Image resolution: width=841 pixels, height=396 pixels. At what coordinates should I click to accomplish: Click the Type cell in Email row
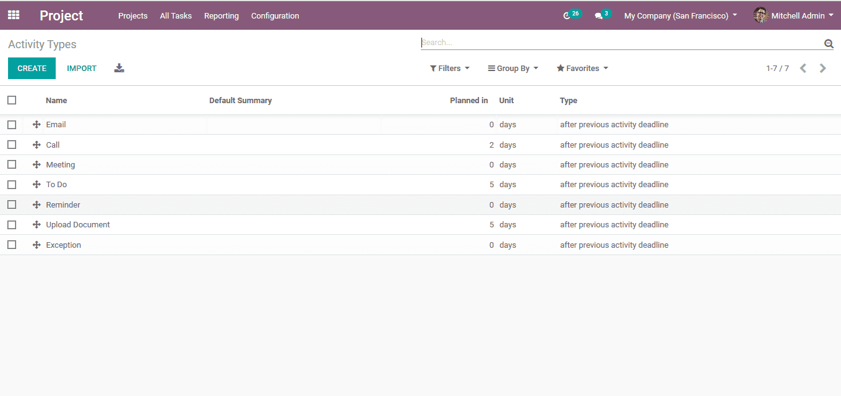(x=615, y=125)
